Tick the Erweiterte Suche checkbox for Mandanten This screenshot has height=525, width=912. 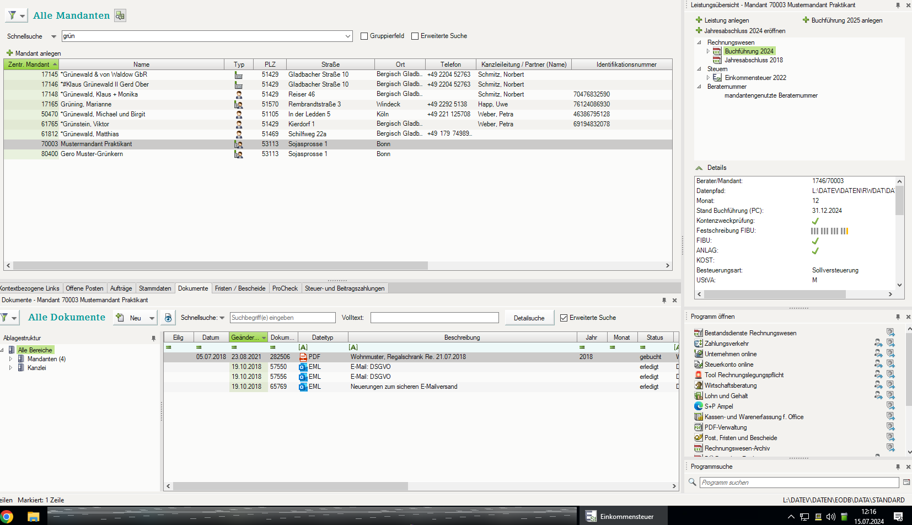(x=415, y=36)
